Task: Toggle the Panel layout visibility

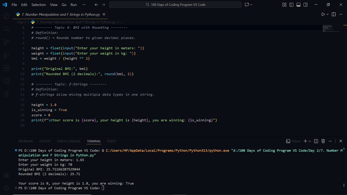Action: coord(298,5)
